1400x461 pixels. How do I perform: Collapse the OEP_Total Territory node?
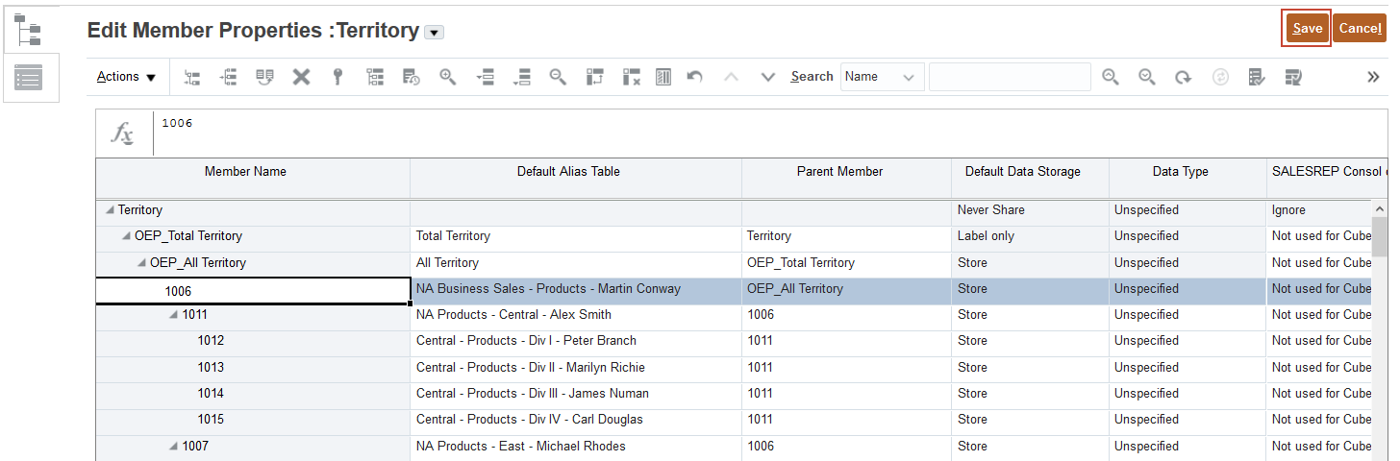click(x=126, y=236)
